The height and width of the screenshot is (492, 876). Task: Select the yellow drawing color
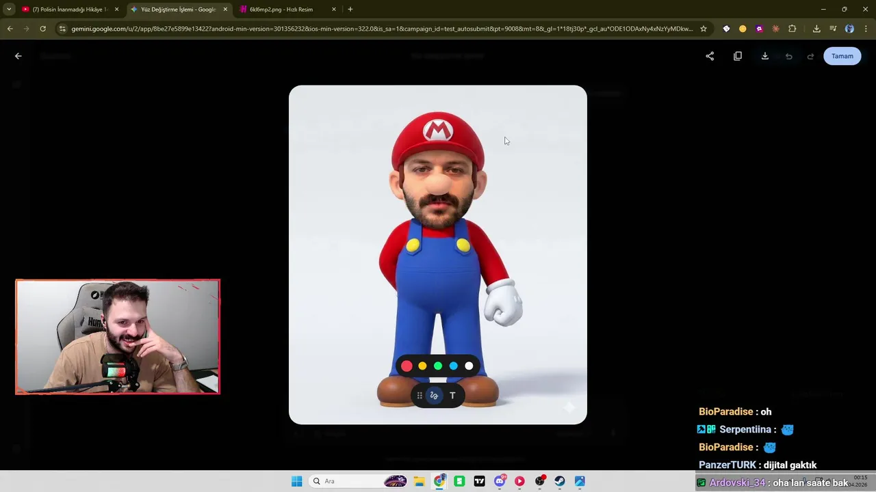(x=422, y=366)
